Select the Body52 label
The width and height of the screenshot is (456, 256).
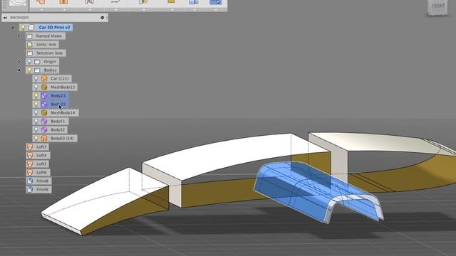[58, 129]
